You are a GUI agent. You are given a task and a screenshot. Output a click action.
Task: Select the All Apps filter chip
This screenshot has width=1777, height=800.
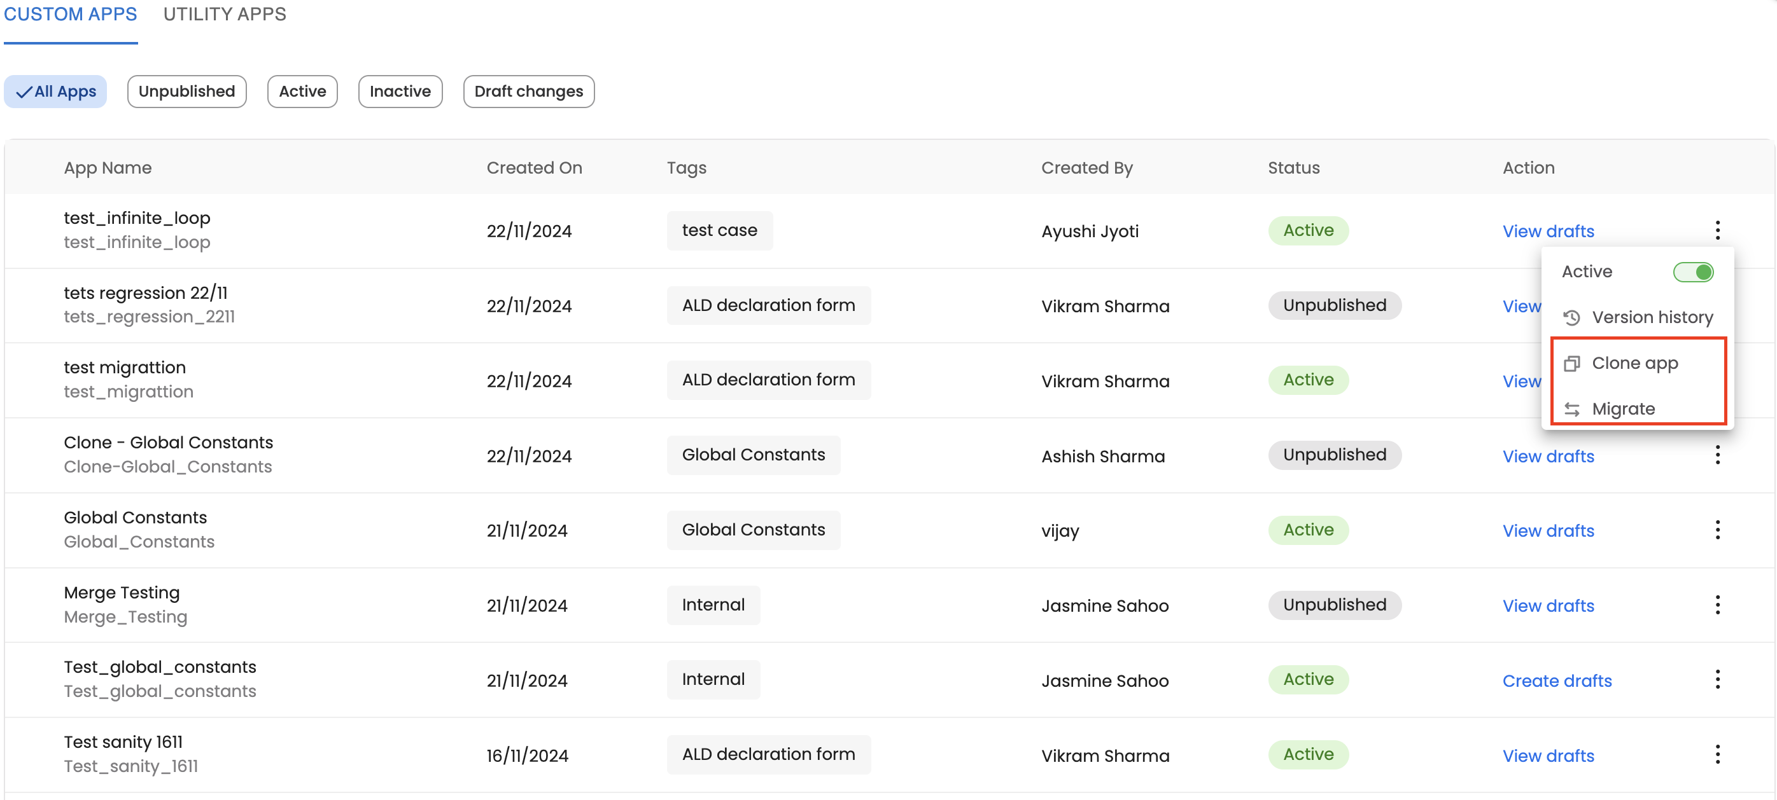(55, 92)
